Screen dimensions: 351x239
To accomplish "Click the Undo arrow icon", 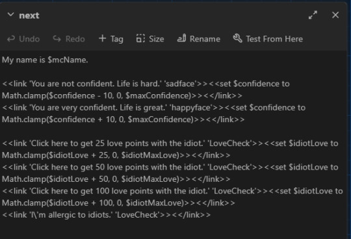I will [x=11, y=39].
